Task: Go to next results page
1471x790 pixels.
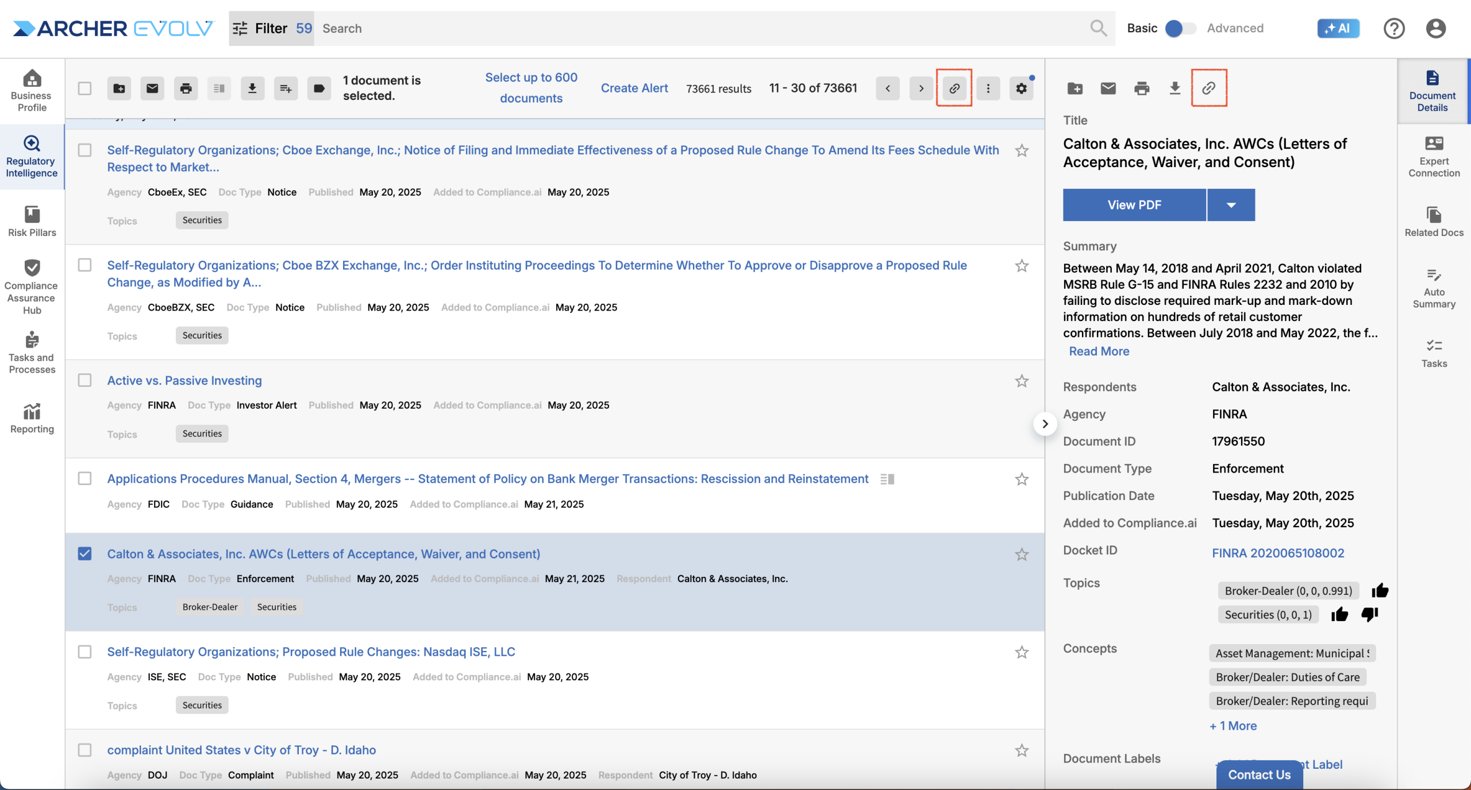Action: [921, 88]
